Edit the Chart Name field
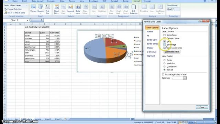 pyautogui.click(x=173, y=9)
